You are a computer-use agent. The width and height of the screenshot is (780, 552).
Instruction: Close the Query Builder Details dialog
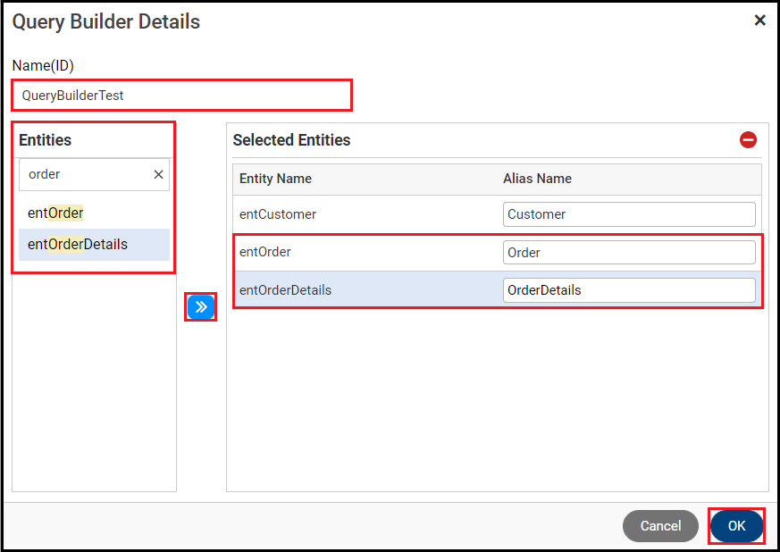759,21
